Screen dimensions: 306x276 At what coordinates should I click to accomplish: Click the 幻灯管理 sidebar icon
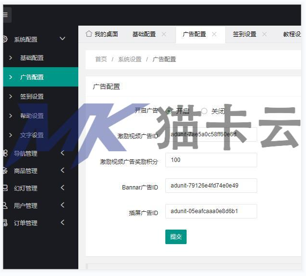pos(5,188)
